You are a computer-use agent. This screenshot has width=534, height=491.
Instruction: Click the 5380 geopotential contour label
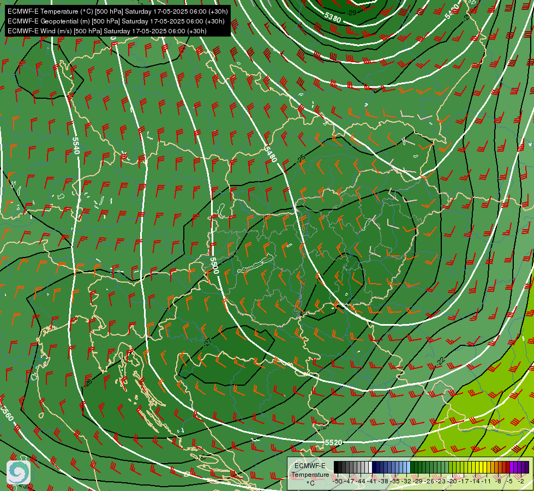tap(332, 17)
